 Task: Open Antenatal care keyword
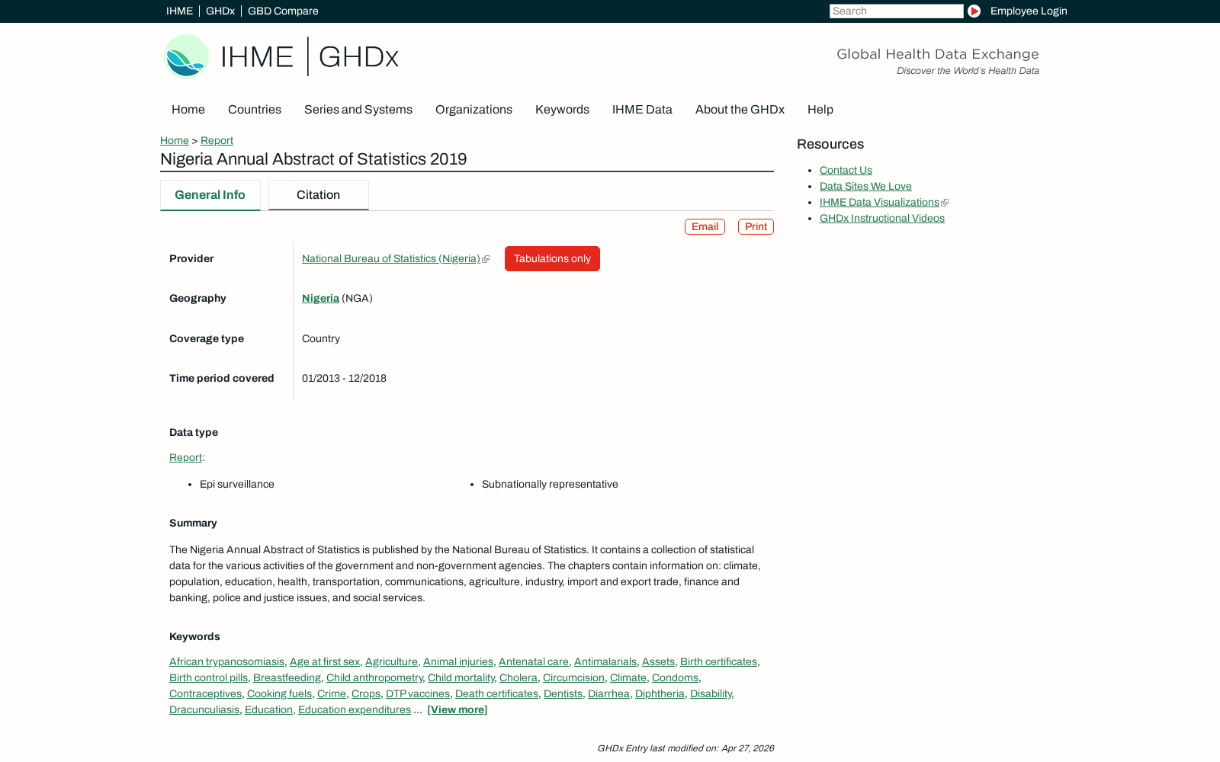(x=534, y=661)
